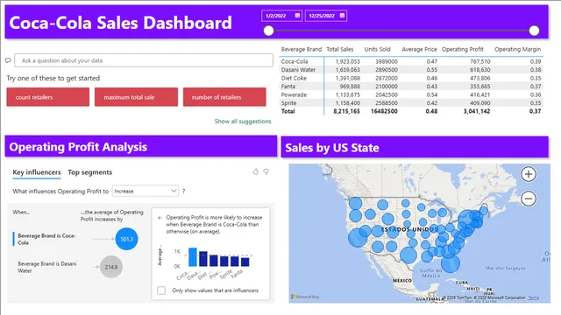
Task: Open Show all suggestions link
Action: click(243, 122)
